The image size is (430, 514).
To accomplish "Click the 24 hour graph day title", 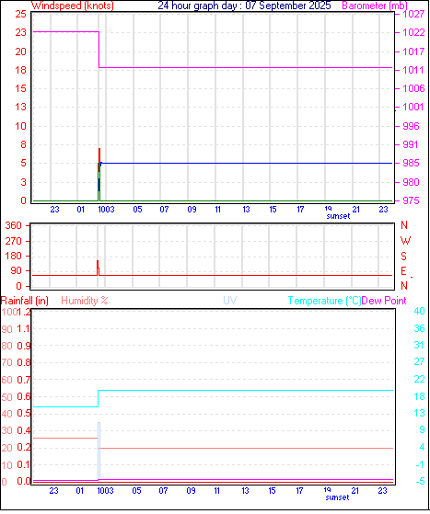I will tap(244, 6).
